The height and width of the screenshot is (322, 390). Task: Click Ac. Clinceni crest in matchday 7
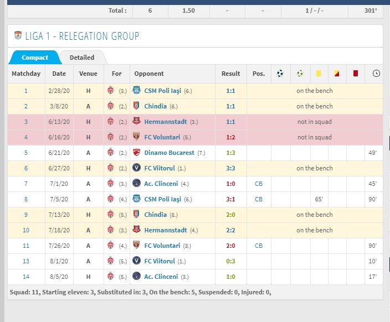136,184
